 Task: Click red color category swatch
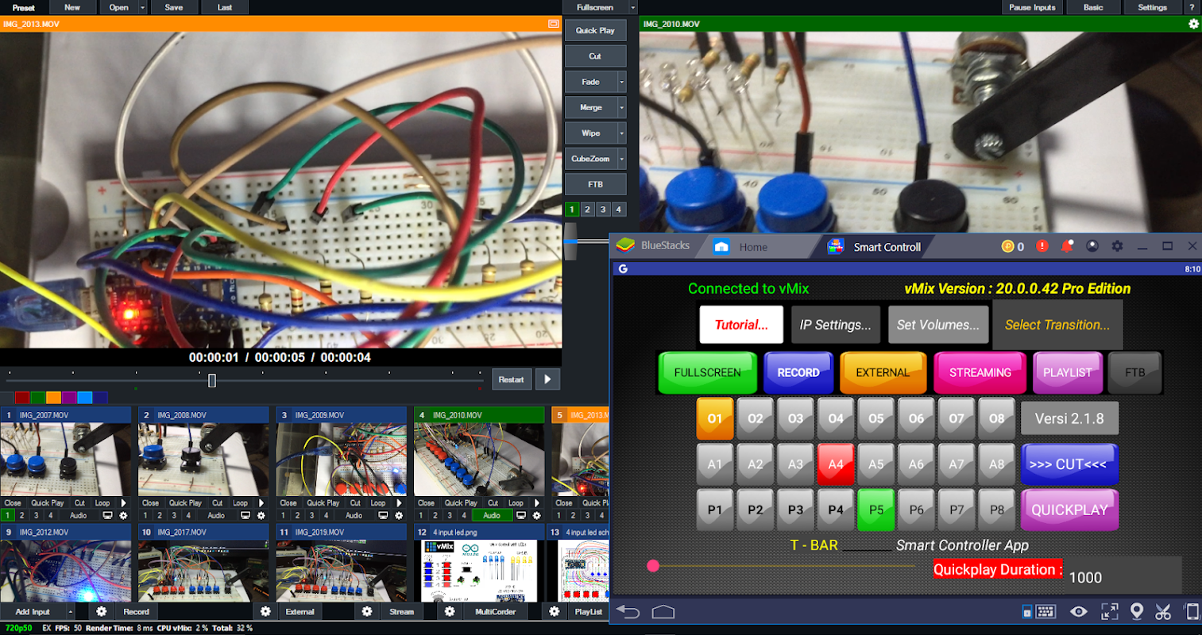coord(22,398)
